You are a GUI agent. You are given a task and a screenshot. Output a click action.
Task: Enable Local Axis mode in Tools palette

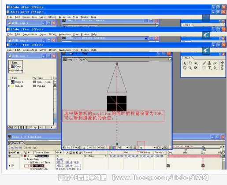pyautogui.click(x=222, y=63)
